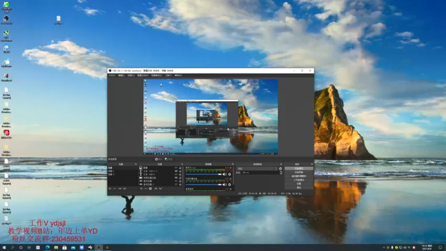Add a new scene with plus icon
Screen dimensions: 446x251
coord(110,189)
